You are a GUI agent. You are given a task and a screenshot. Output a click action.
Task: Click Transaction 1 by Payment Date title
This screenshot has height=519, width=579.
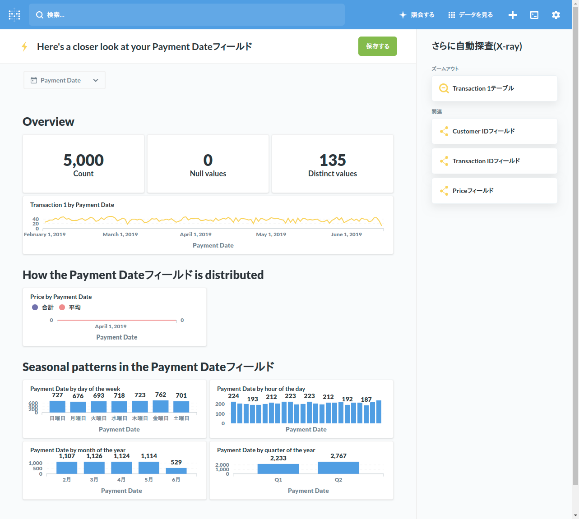pyautogui.click(x=72, y=205)
